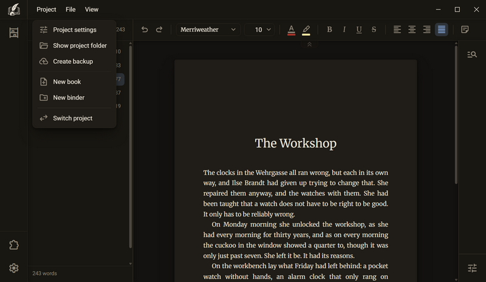
Task: Align text left
Action: coord(397,29)
